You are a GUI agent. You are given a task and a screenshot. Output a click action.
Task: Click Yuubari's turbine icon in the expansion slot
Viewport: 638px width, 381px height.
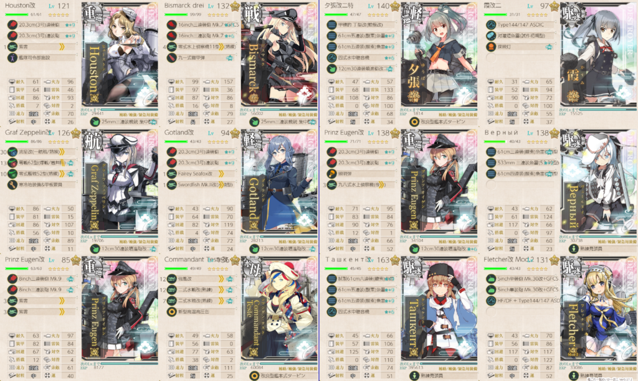click(x=414, y=121)
